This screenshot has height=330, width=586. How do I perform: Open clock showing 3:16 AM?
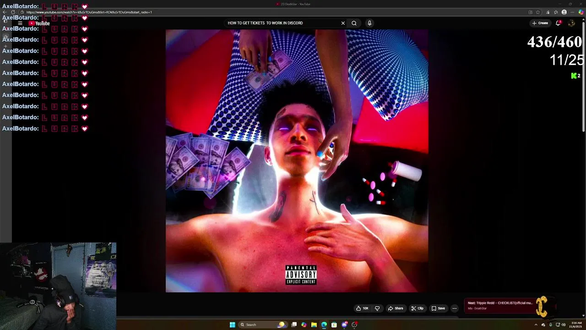coord(576,324)
